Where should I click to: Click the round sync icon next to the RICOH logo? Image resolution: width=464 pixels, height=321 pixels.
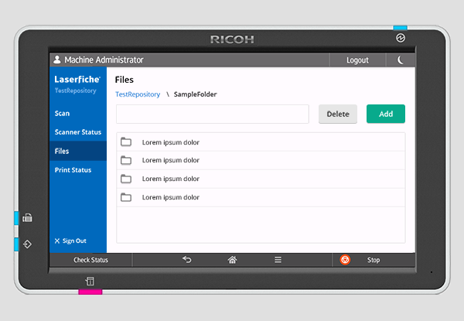point(401,38)
